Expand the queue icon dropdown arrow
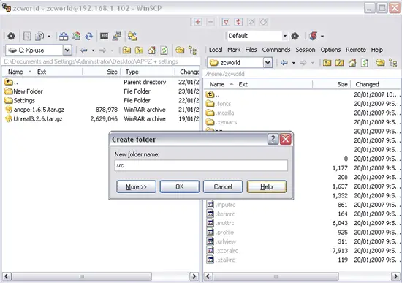The width and height of the screenshot is (402, 283). pyautogui.click(x=49, y=37)
